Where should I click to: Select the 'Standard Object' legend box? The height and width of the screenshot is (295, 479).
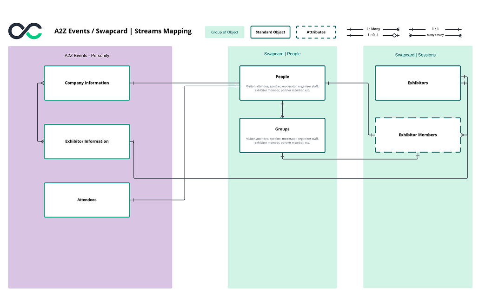point(270,32)
